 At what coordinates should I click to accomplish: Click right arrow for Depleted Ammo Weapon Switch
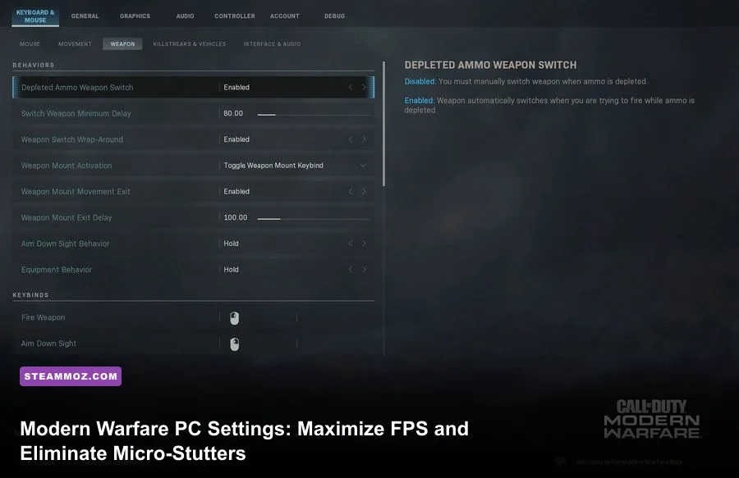[364, 88]
